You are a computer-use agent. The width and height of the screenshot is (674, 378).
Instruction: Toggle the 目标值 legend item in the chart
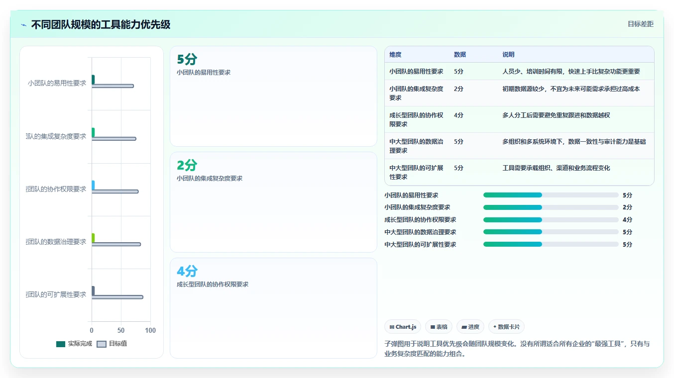(x=112, y=344)
